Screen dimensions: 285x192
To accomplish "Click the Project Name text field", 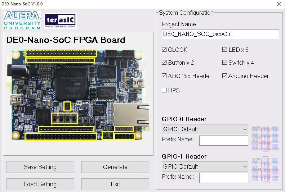I will click(x=220, y=34).
